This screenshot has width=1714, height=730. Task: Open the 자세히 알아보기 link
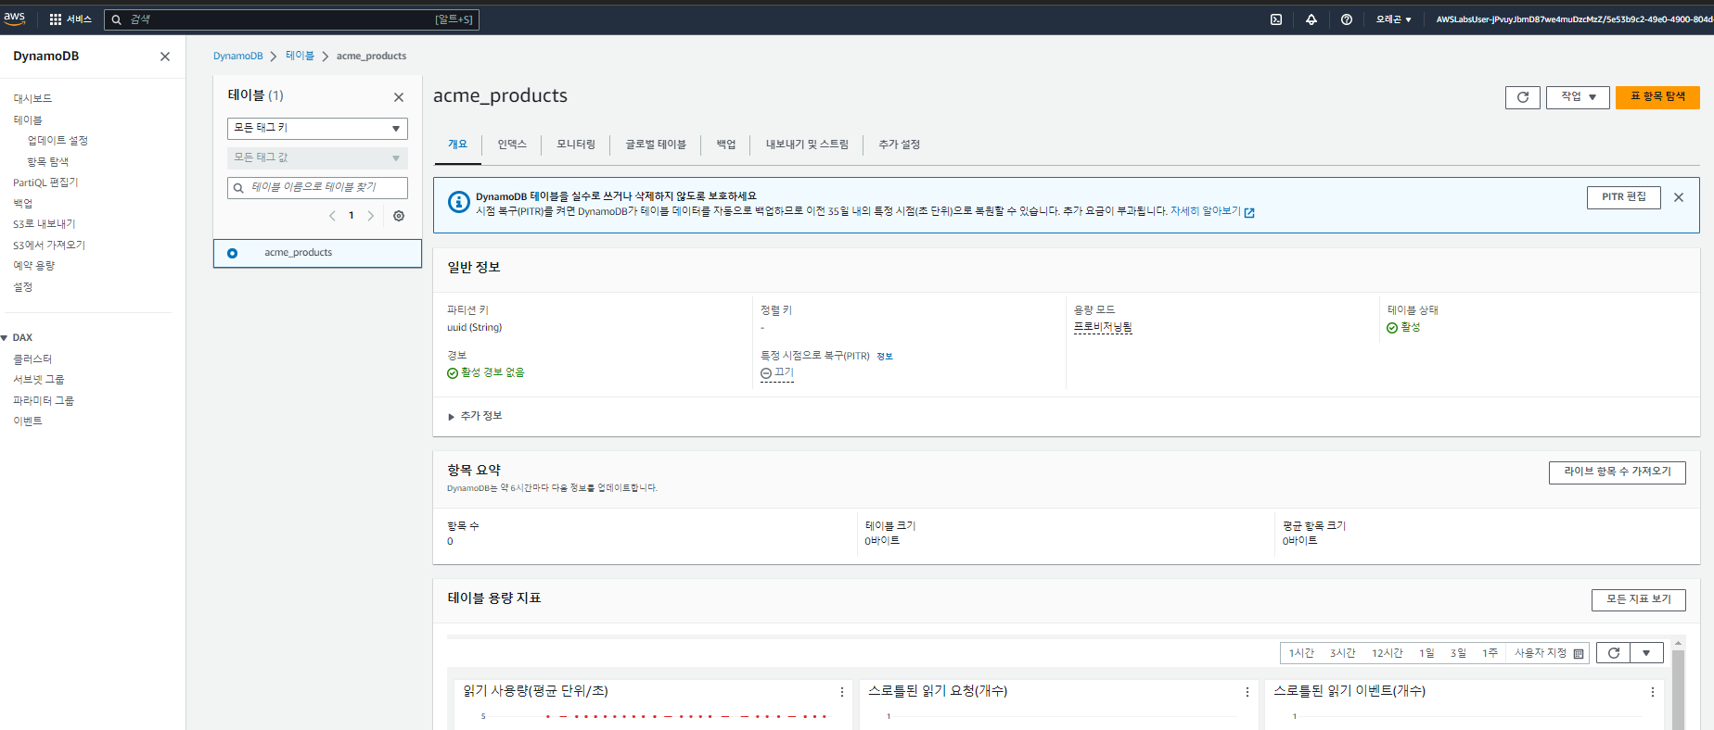tap(1206, 211)
